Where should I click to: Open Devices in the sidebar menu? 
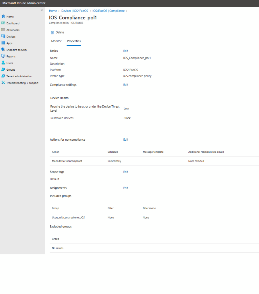tap(11, 36)
